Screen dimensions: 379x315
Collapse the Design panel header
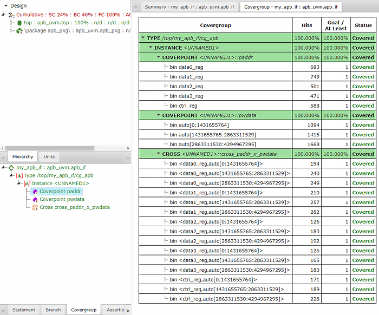pyautogui.click(x=6, y=5)
